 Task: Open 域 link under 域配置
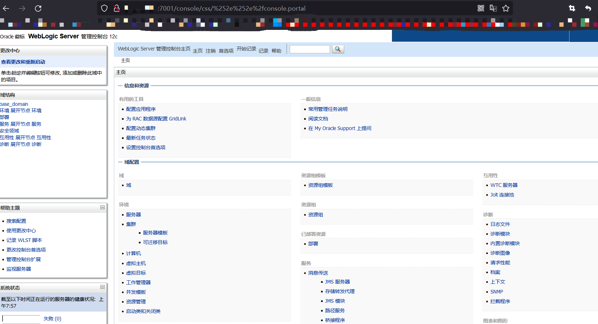pyautogui.click(x=128, y=185)
